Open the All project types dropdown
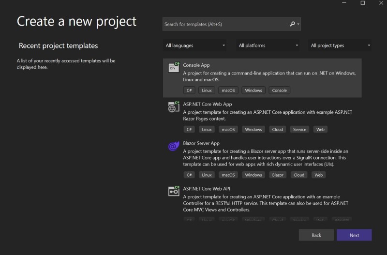Viewport: 387px width, 255px height. tap(340, 45)
